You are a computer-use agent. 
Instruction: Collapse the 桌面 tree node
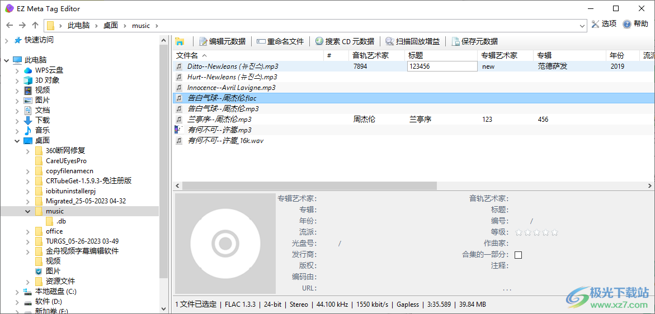17,141
